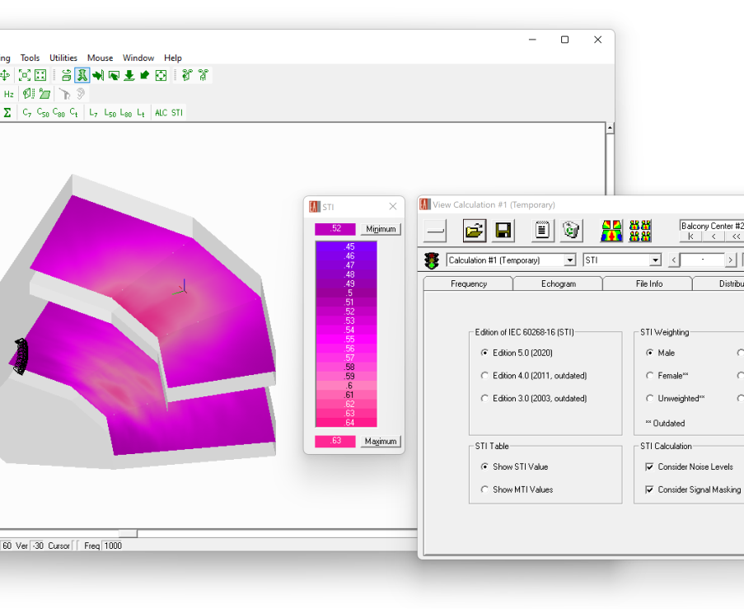This screenshot has height=609, width=744.
Task: Uncheck Consider Signal Masking
Action: 649,490
